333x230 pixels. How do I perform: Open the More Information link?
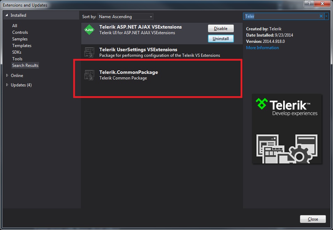[262, 48]
